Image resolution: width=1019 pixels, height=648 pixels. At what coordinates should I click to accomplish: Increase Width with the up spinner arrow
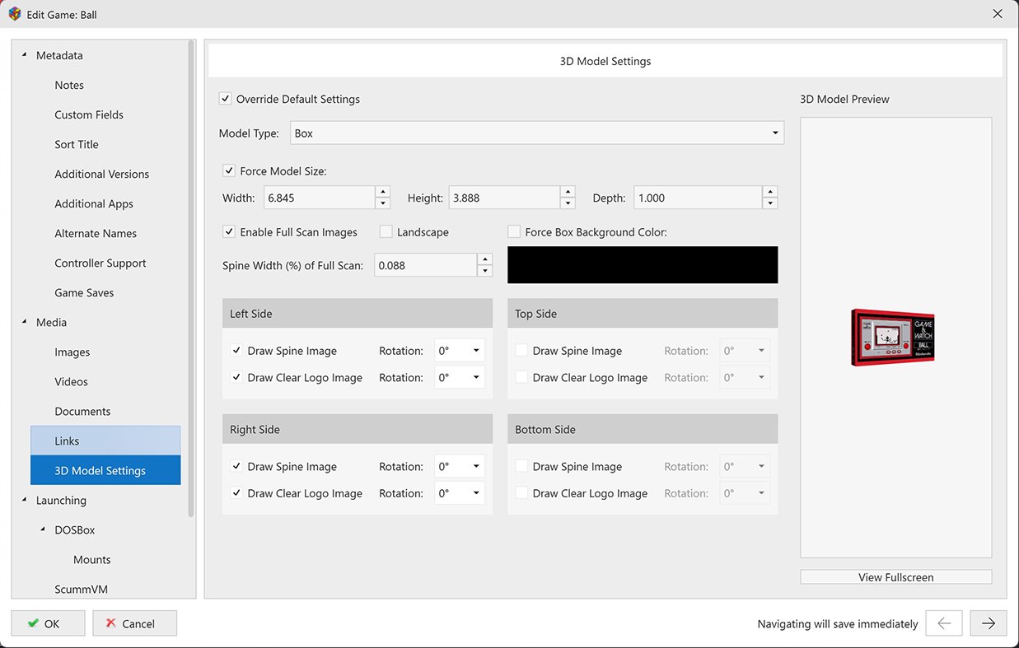tap(383, 192)
